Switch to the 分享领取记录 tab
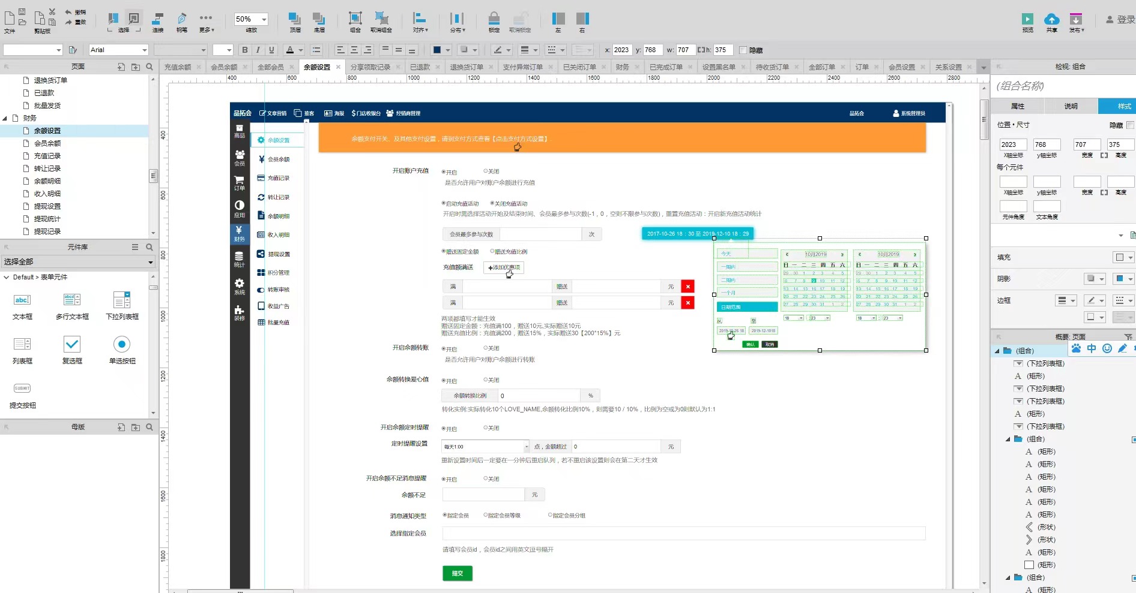Image resolution: width=1136 pixels, height=593 pixels. point(370,67)
